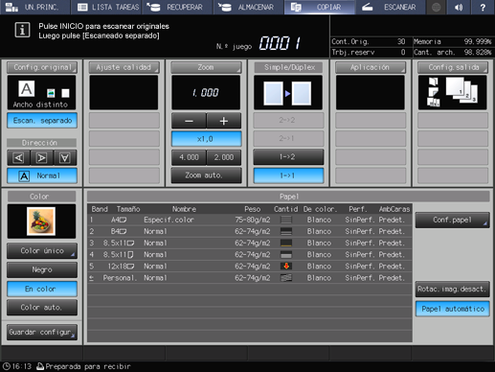Click tray 5 red empty paper indicator
The image size is (495, 372).
point(286,267)
